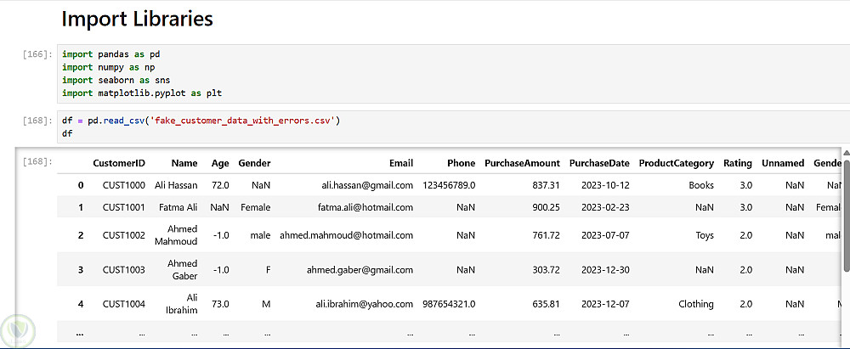This screenshot has height=349, width=850.
Task: Click the PurchaseAmount column header
Action: point(522,163)
